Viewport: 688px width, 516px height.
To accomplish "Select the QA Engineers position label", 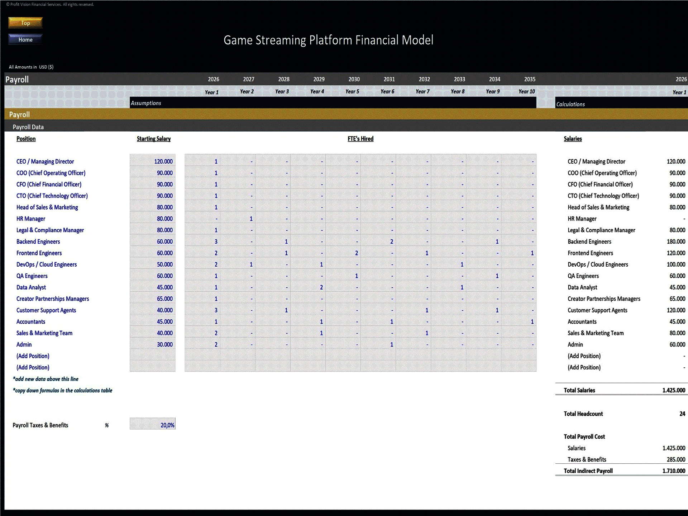I will 32,276.
